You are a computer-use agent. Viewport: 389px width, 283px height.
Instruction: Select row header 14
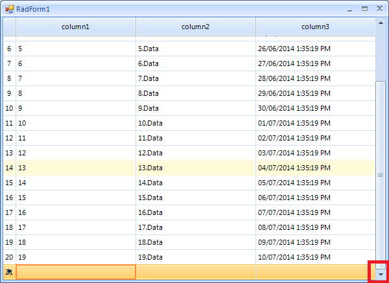10,168
